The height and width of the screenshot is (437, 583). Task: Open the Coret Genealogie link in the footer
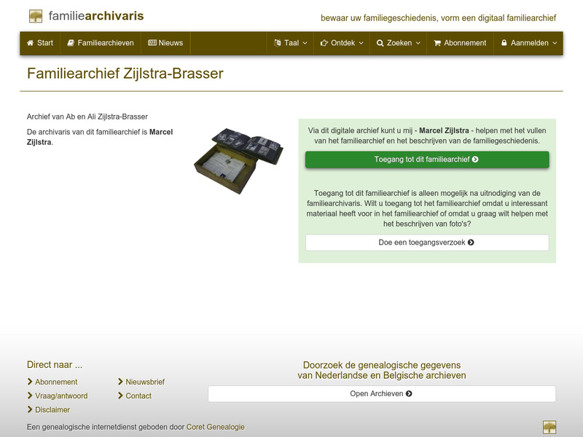tap(215, 428)
